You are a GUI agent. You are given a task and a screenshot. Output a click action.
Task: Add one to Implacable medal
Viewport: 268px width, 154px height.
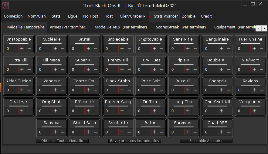[x=122, y=48]
